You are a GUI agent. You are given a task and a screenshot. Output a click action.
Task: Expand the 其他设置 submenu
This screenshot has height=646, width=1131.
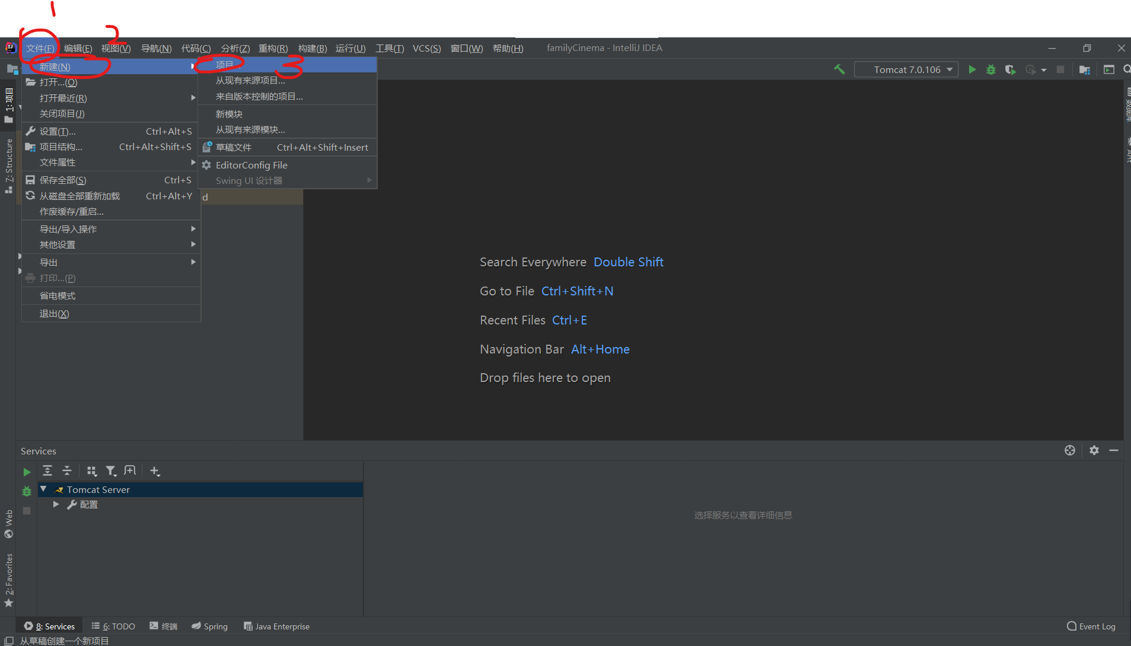(x=111, y=244)
